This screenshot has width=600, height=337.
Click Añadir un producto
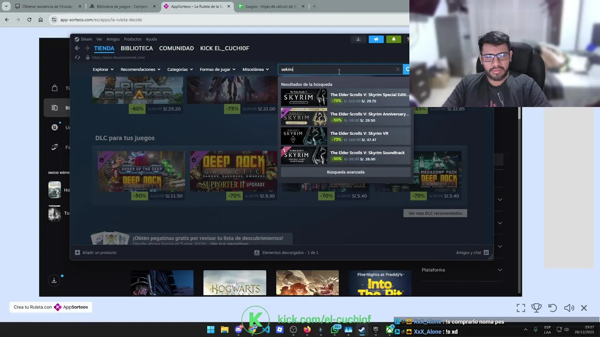click(96, 253)
